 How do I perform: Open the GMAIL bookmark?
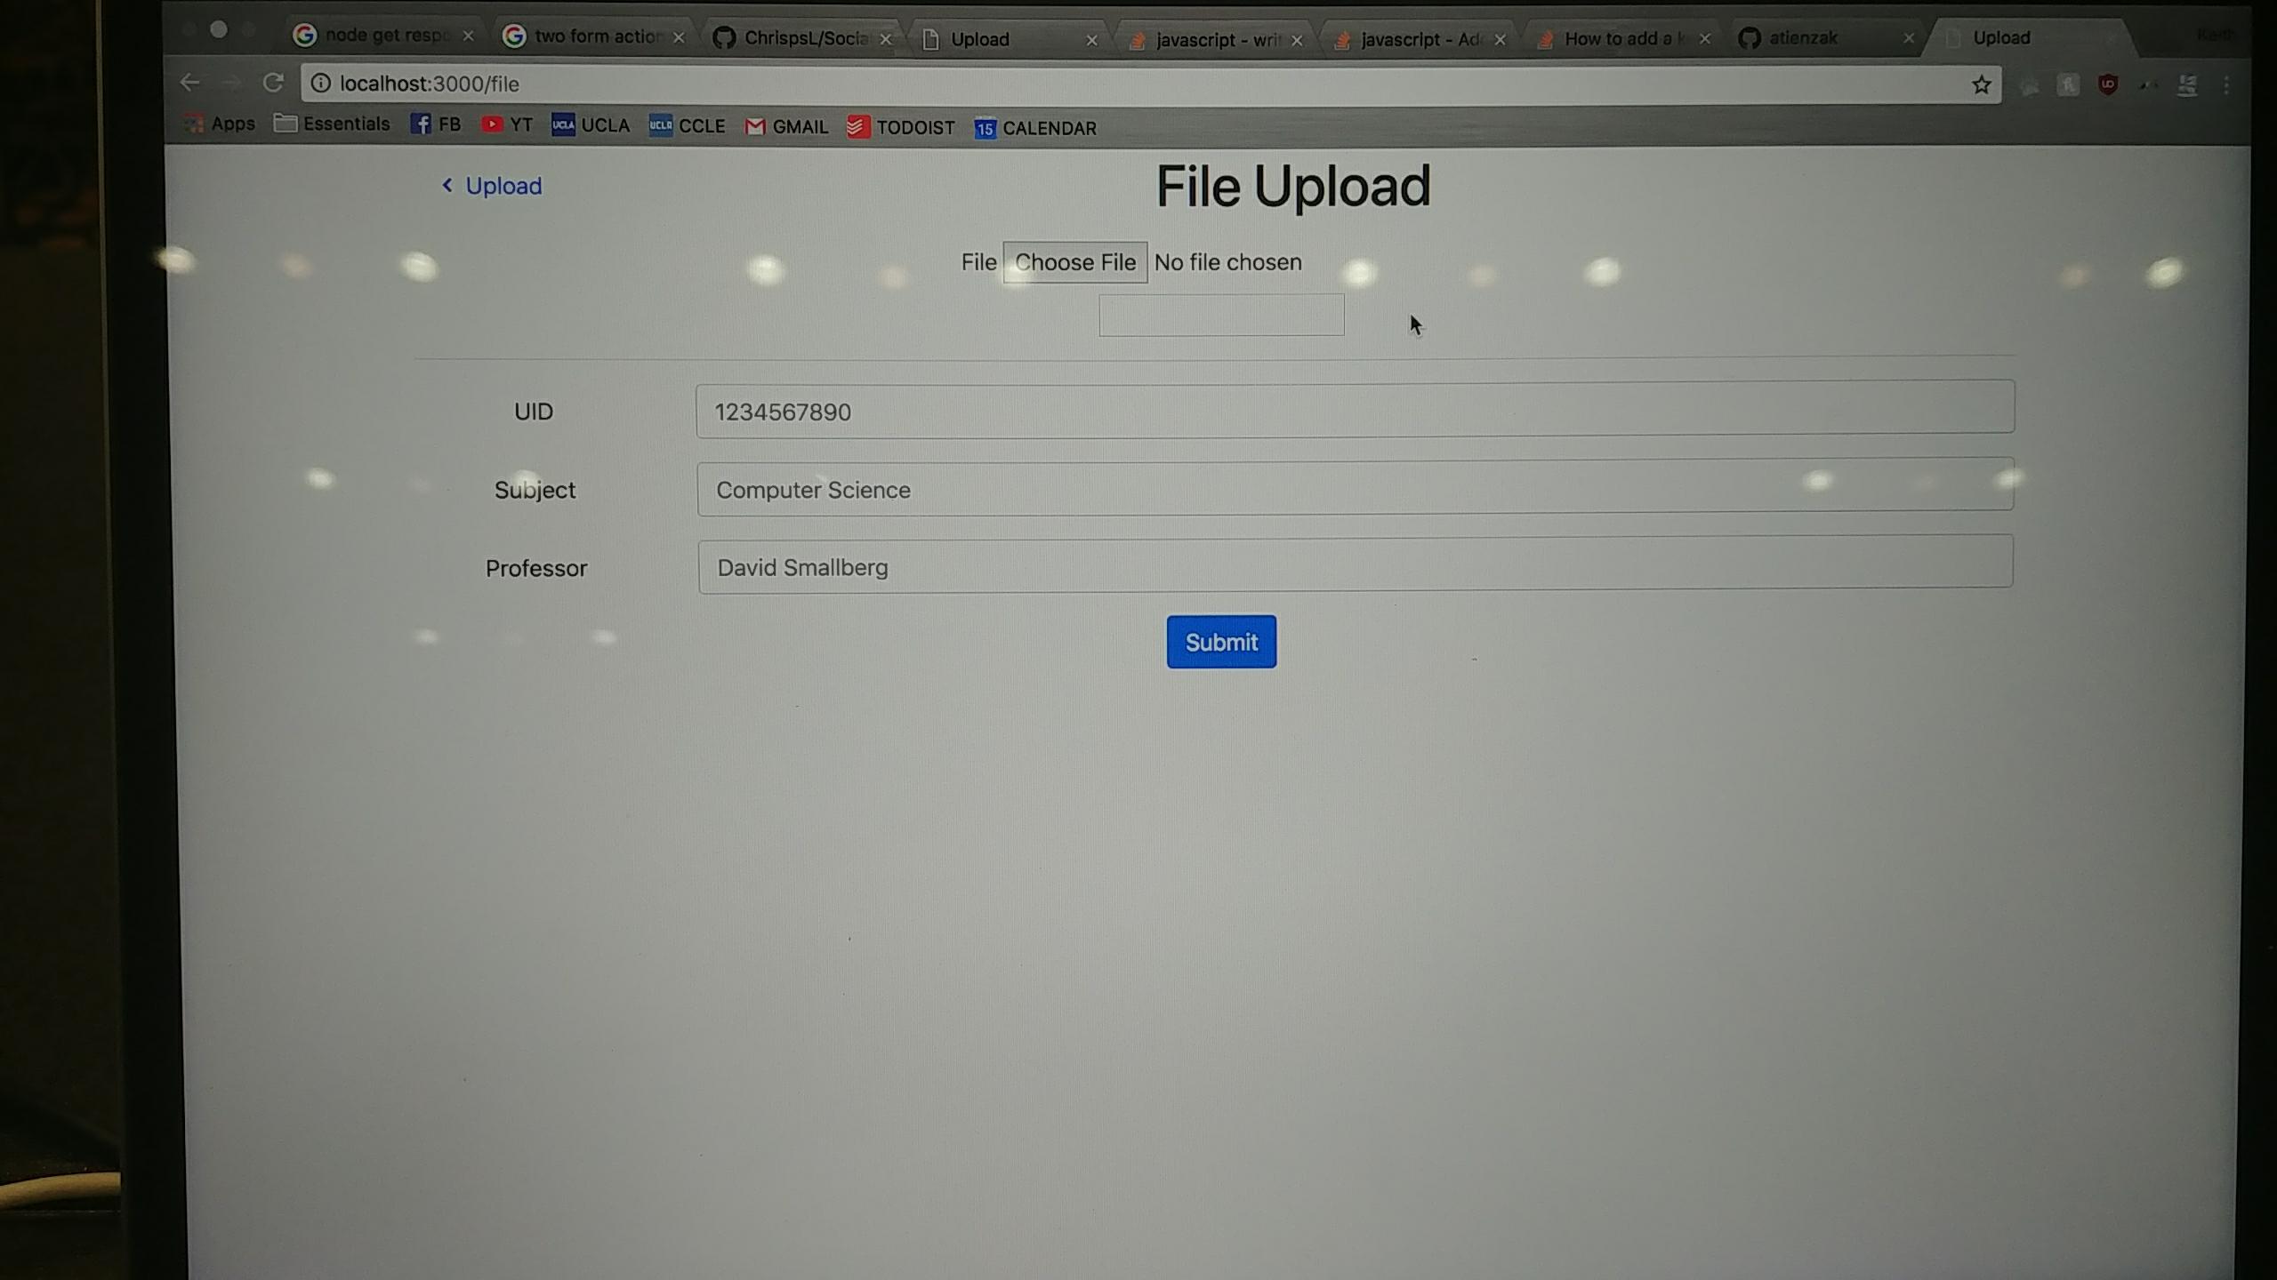[786, 127]
